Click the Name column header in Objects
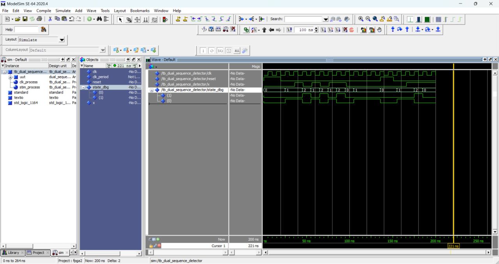Viewport: 499px width, 264px height. [93, 66]
